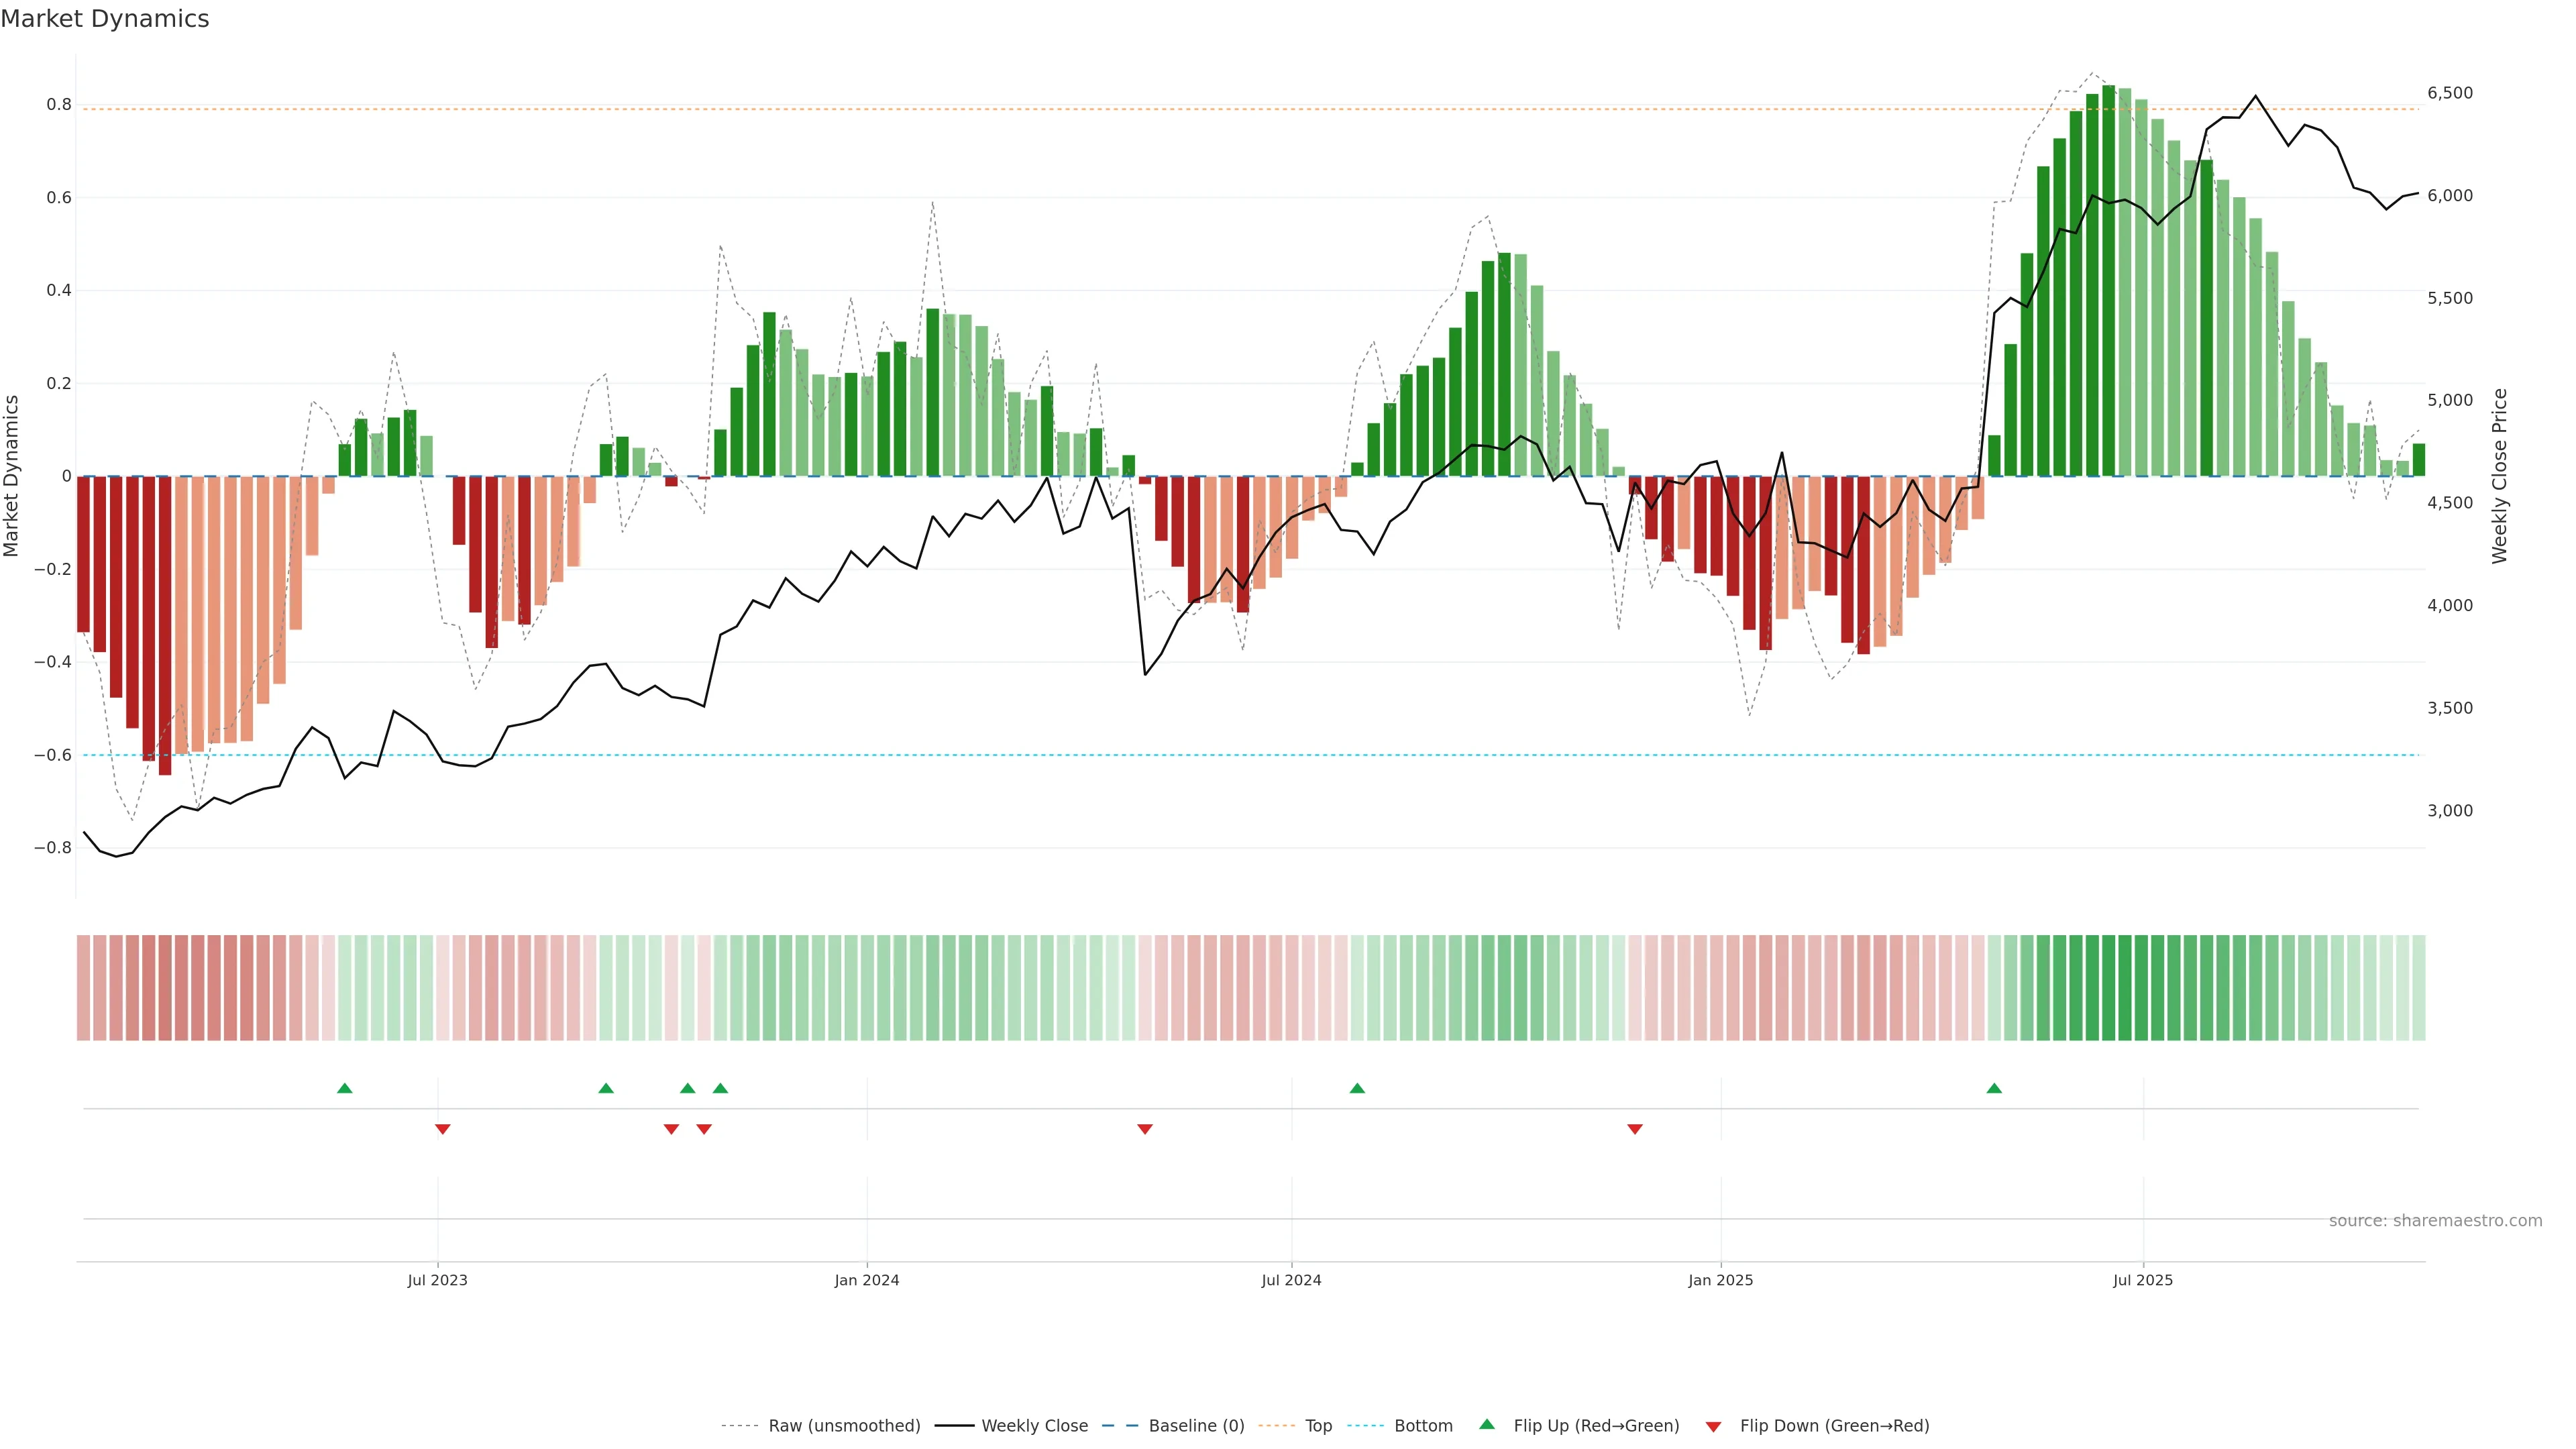
Task: Toggle the Weekly Close legend entry
Action: pos(1034,1426)
